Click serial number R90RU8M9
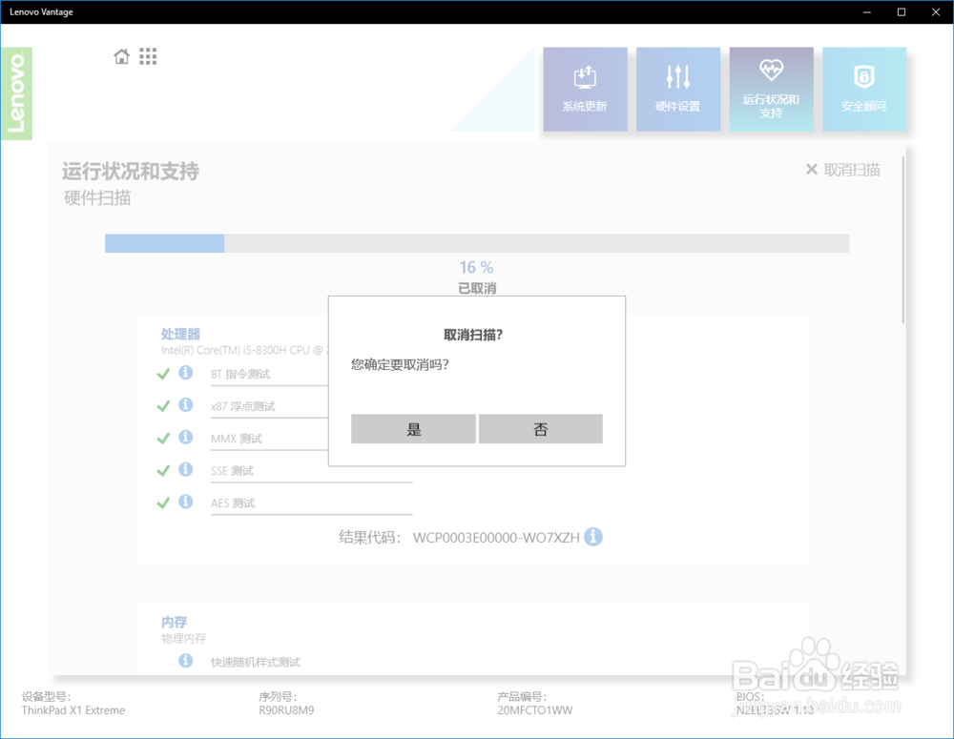This screenshot has width=954, height=739. 286,709
